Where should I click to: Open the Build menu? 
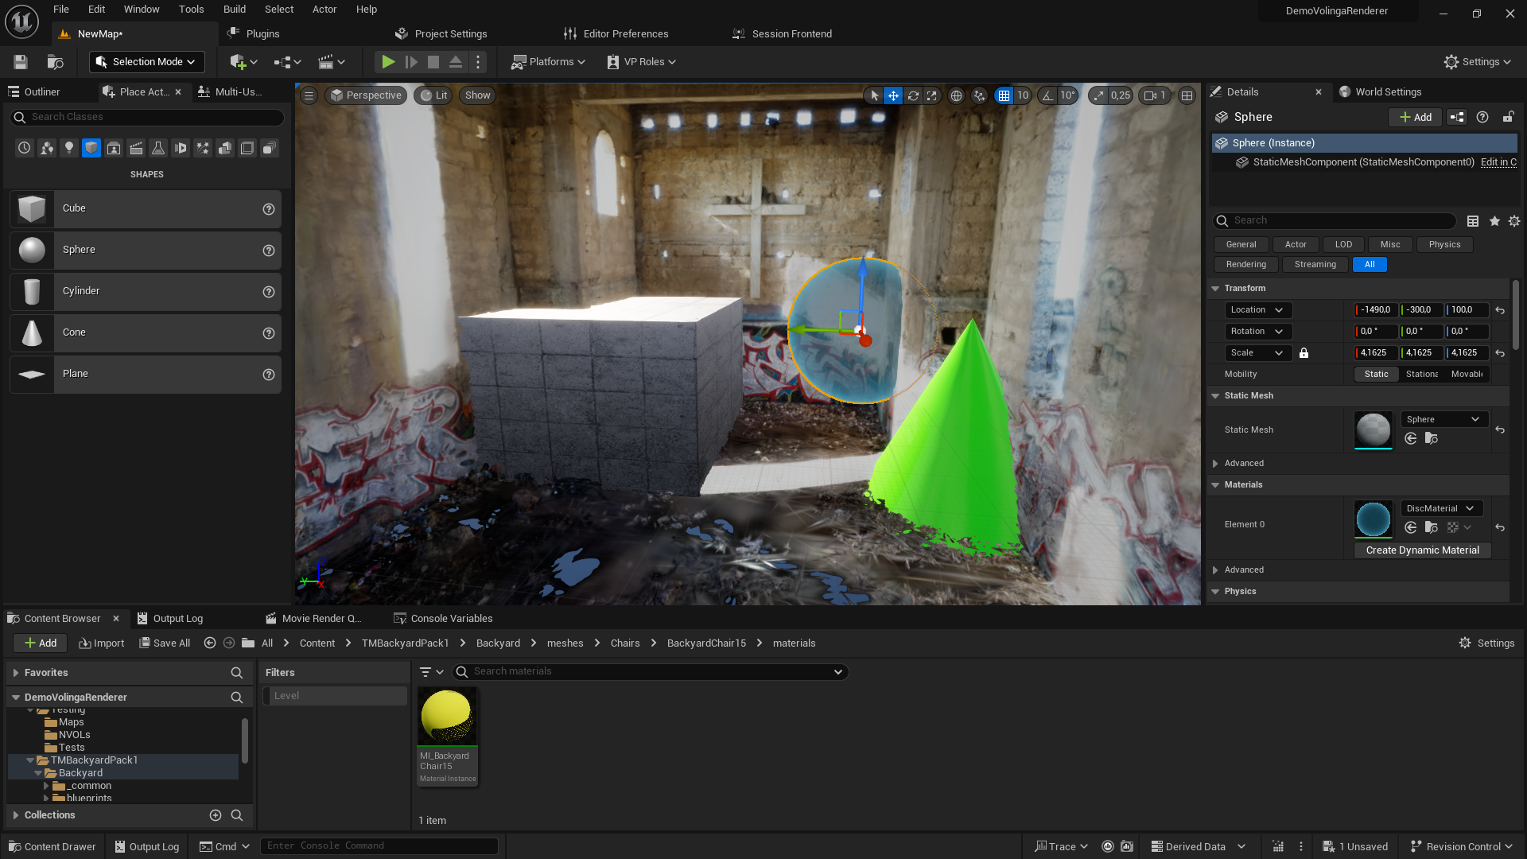(234, 10)
